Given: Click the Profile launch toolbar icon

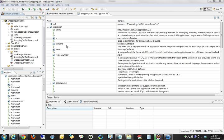Looking at the screenshot, I should pos(35,9).
